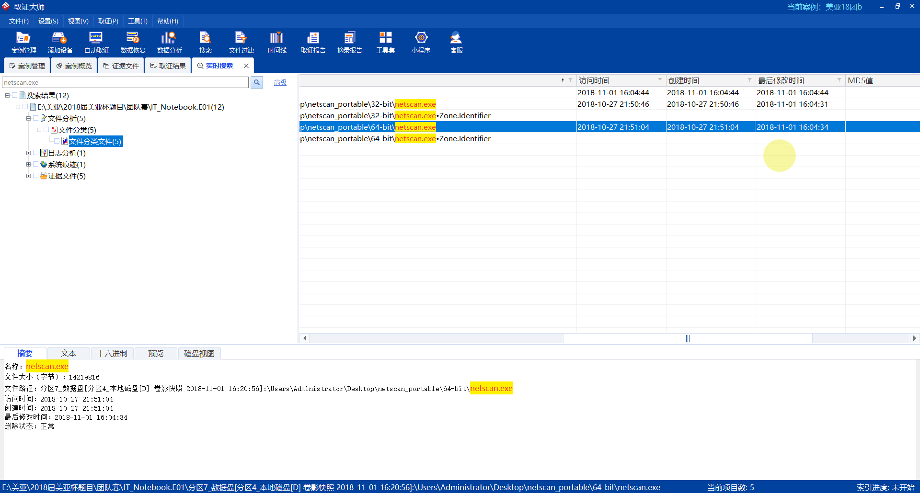Expand the 系统痕迹(1) node

tap(28, 164)
